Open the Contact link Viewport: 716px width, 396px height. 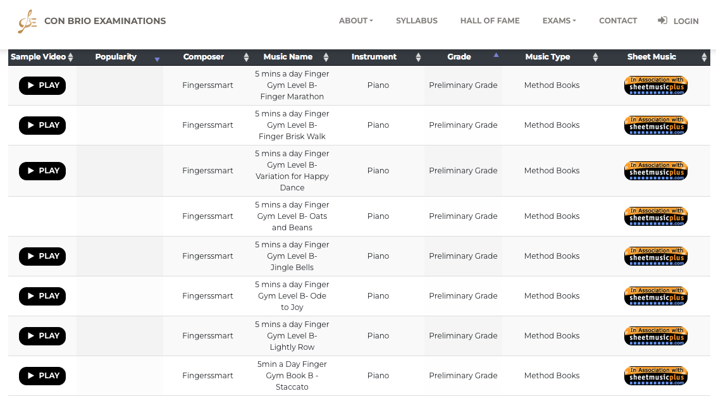tap(617, 21)
